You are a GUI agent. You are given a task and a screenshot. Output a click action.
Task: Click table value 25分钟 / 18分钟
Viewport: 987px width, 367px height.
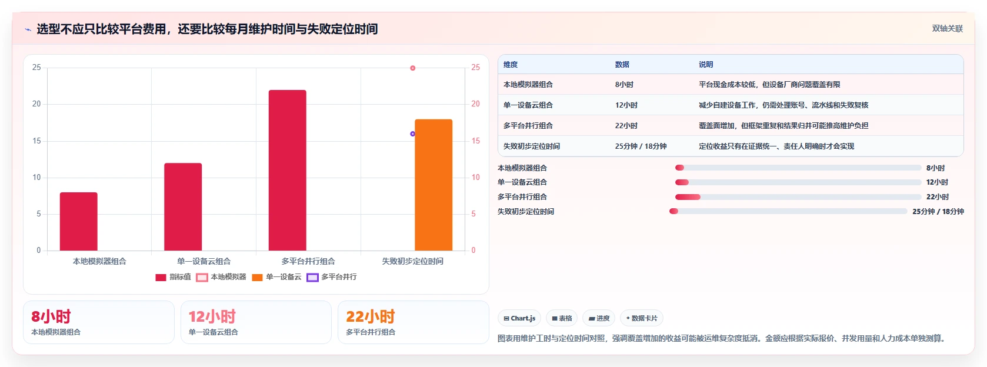tap(641, 146)
